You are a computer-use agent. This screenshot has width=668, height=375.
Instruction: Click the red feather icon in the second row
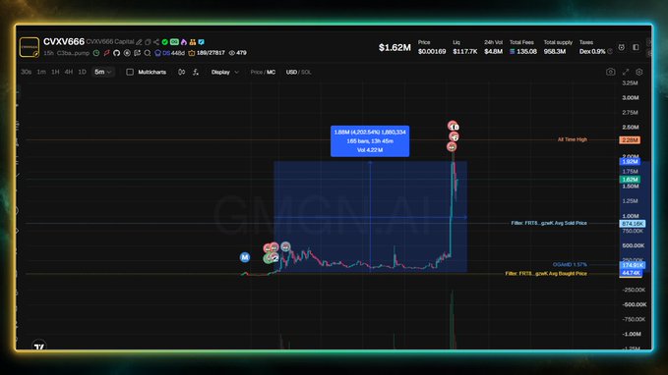click(x=106, y=53)
